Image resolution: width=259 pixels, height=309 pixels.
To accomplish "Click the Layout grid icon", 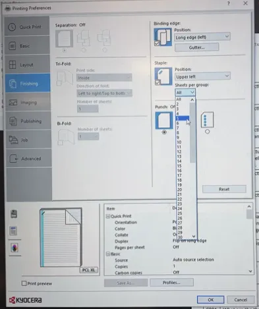I will tap(13, 65).
